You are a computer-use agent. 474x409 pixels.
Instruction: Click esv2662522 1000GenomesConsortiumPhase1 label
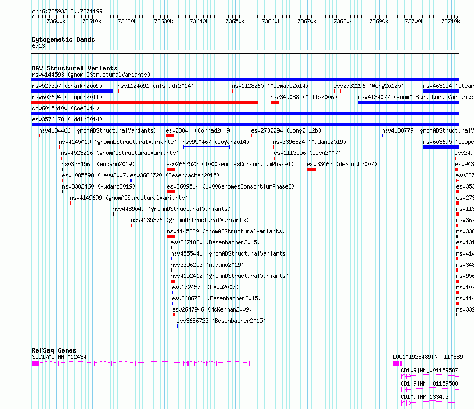230,164
